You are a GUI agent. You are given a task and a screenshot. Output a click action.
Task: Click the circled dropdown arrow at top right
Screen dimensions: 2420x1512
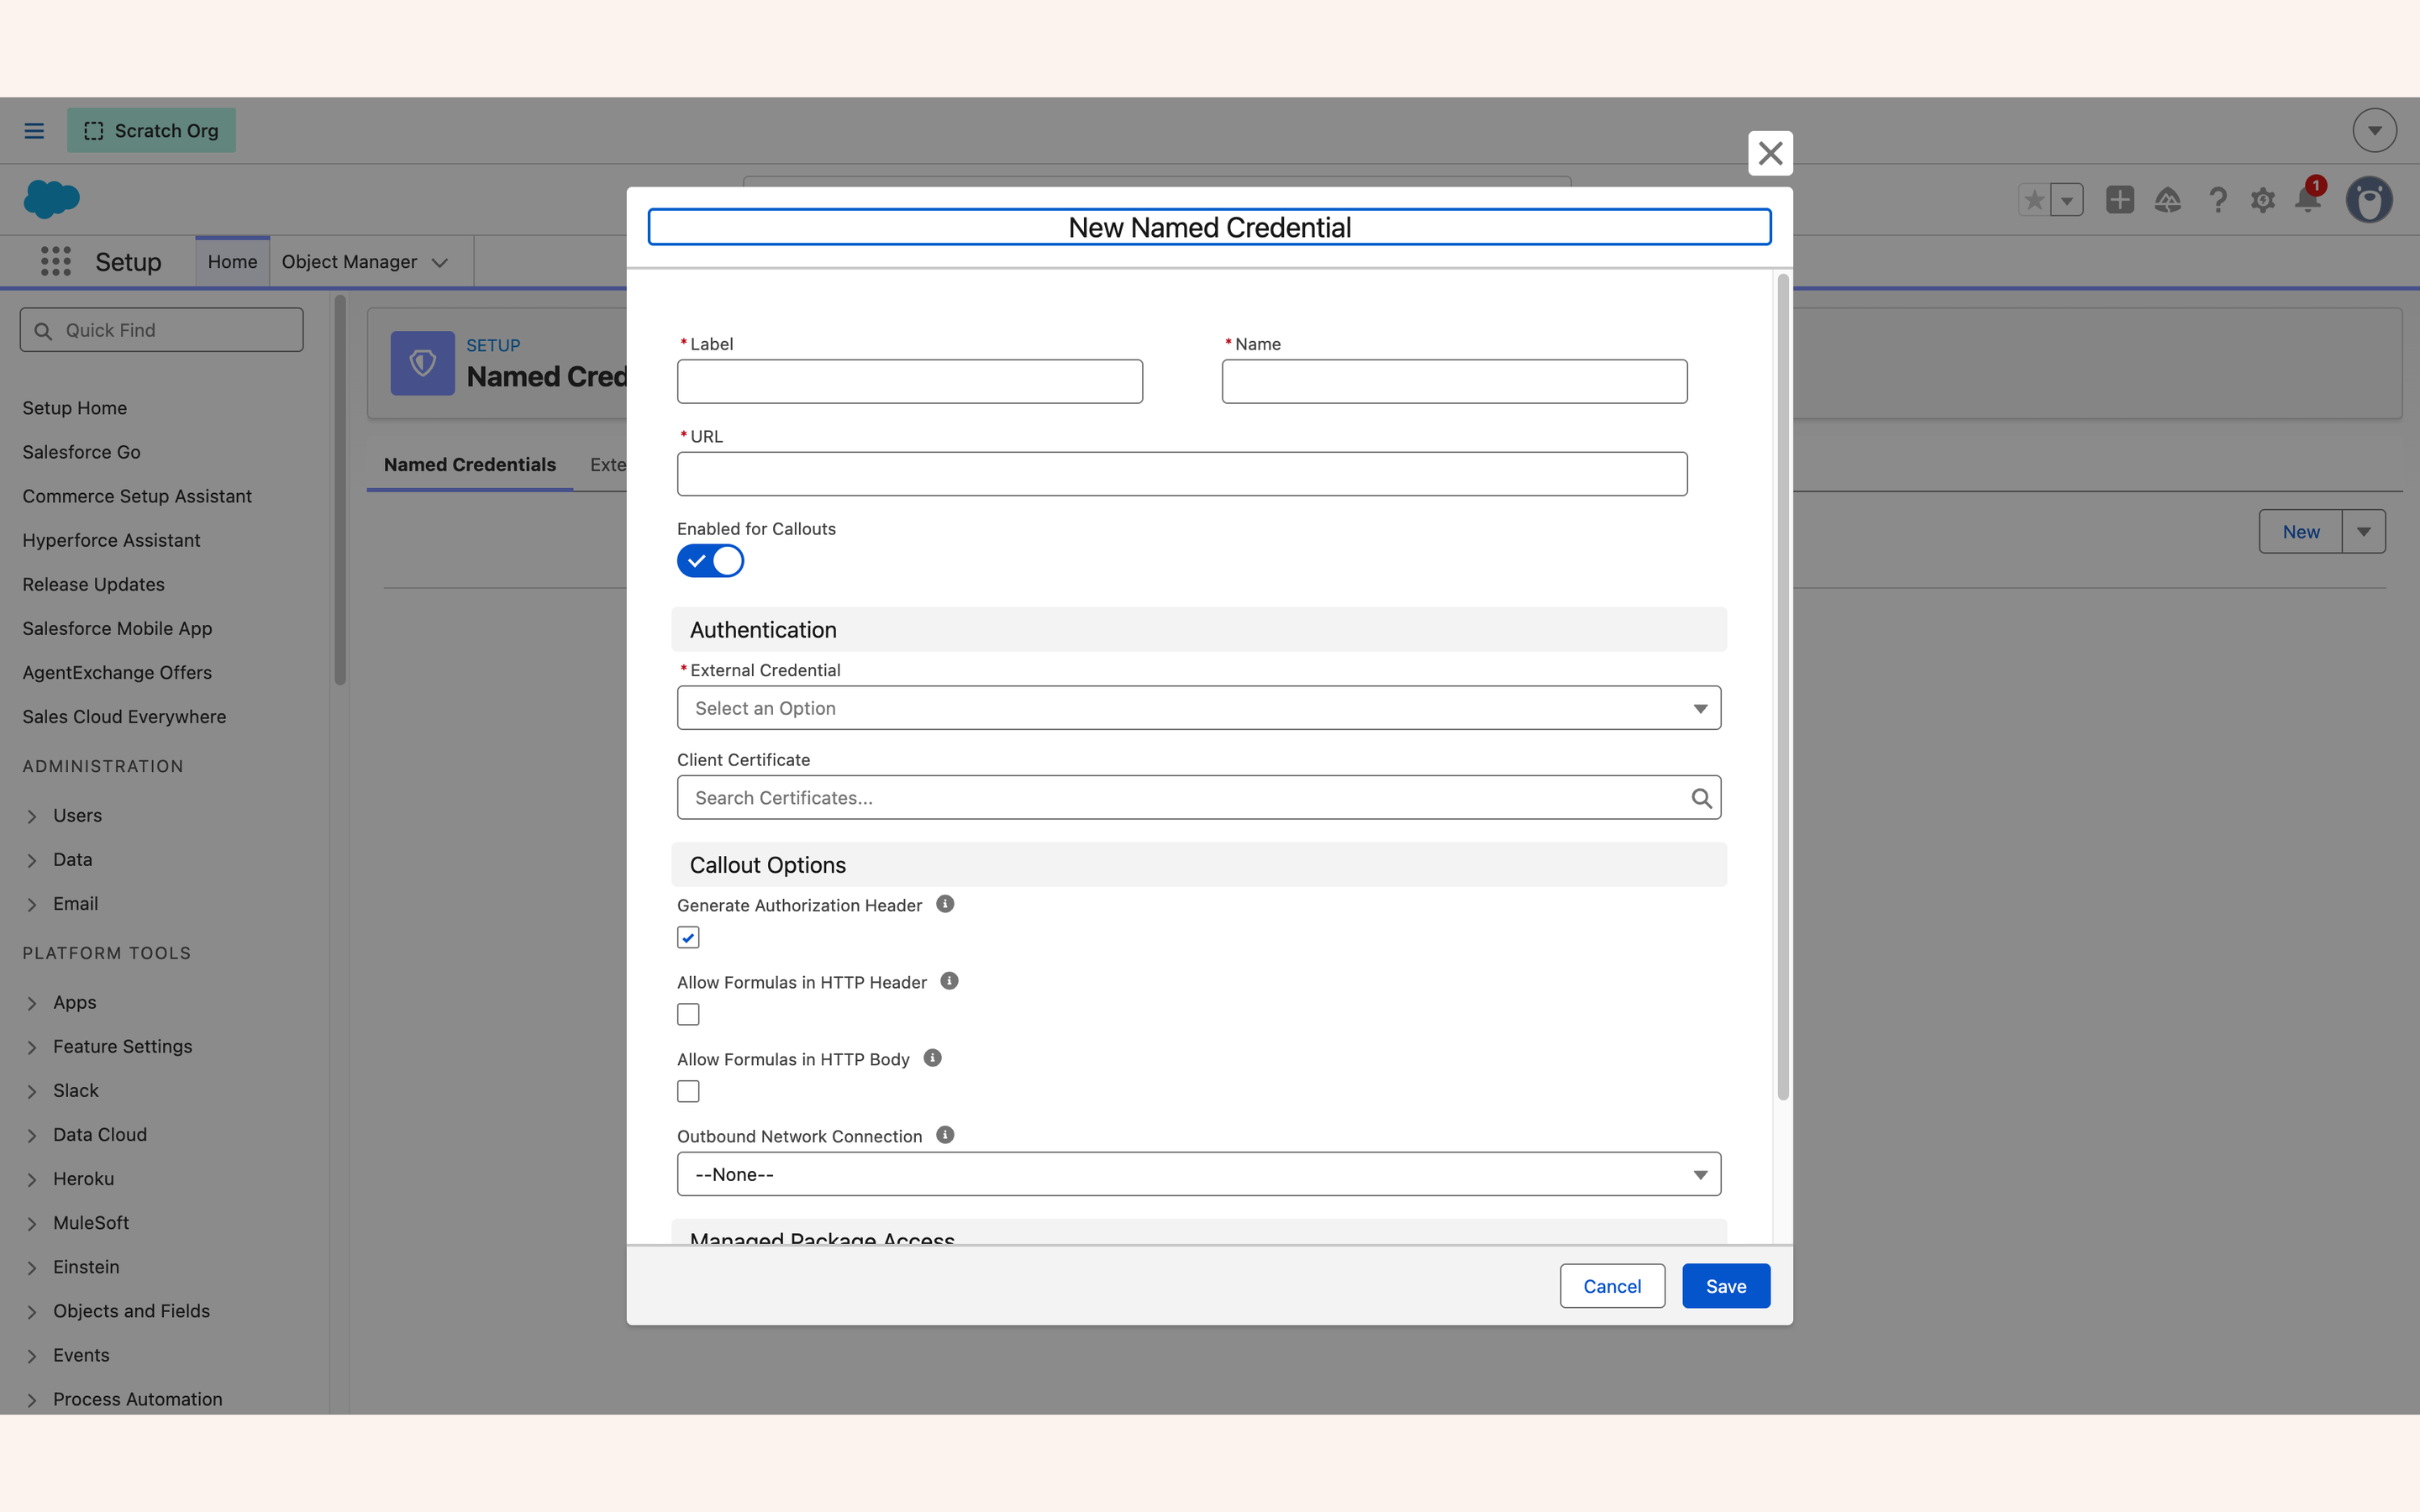point(2374,131)
